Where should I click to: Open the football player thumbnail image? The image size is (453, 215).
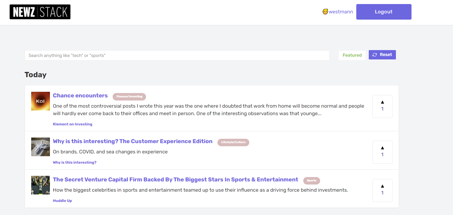[41, 185]
